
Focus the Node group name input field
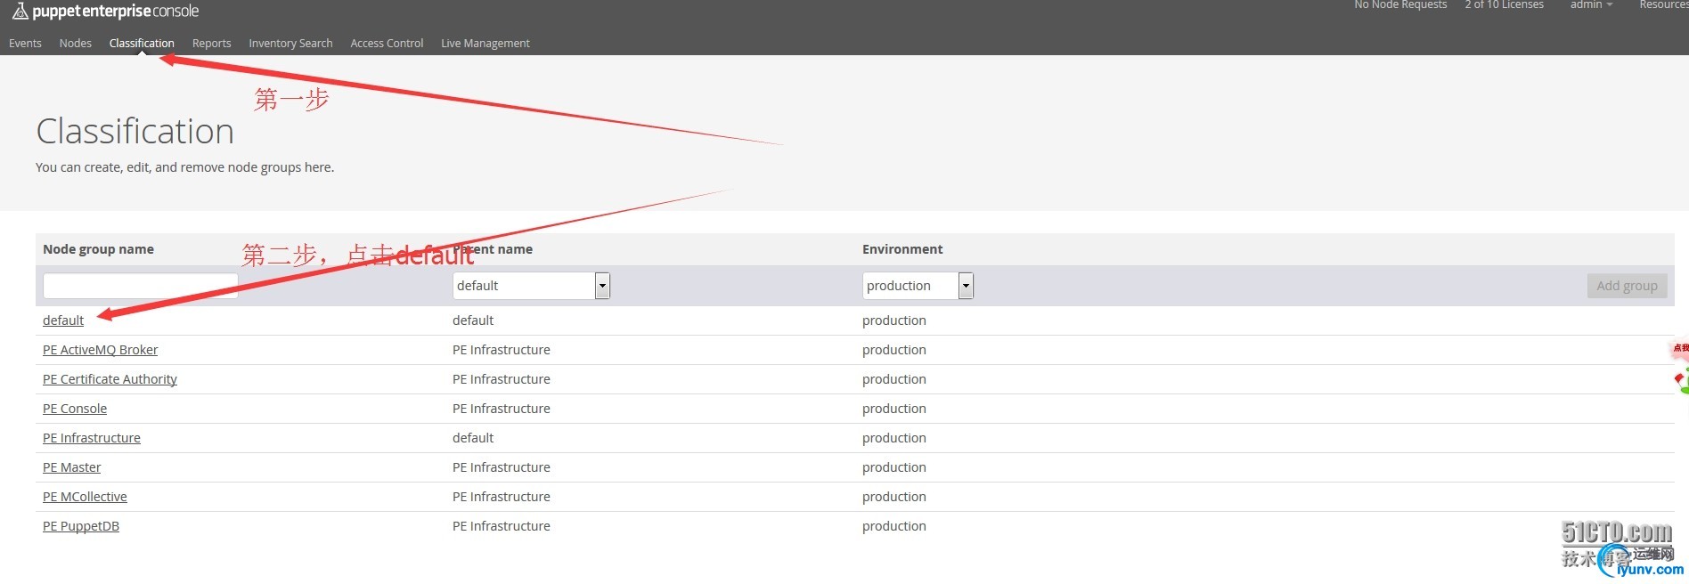tap(141, 286)
